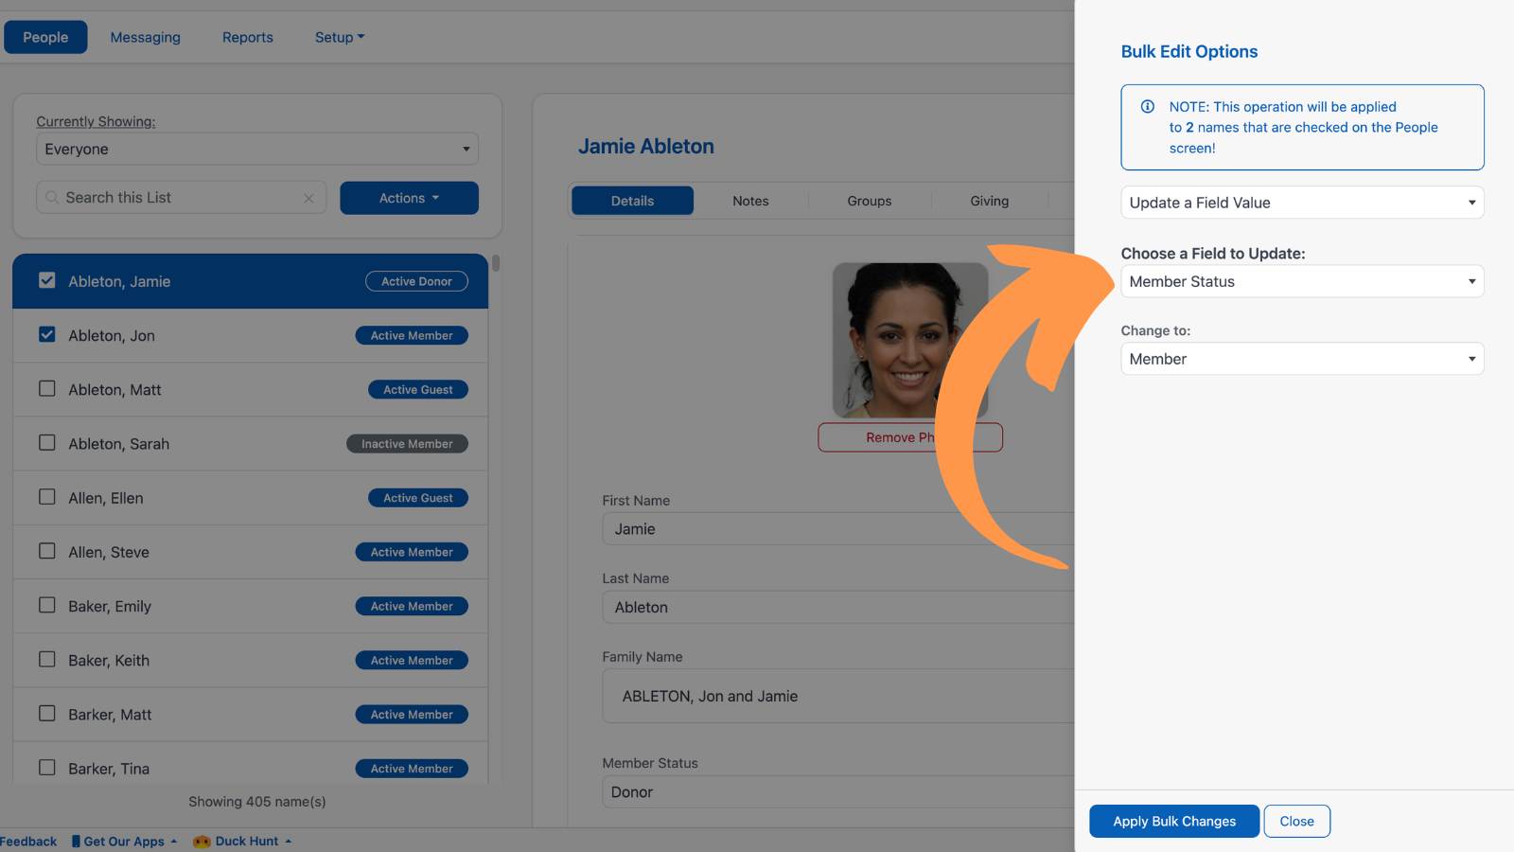Open the Currently Showing Everyone dropdown
This screenshot has height=852, width=1514.
[x=257, y=149]
